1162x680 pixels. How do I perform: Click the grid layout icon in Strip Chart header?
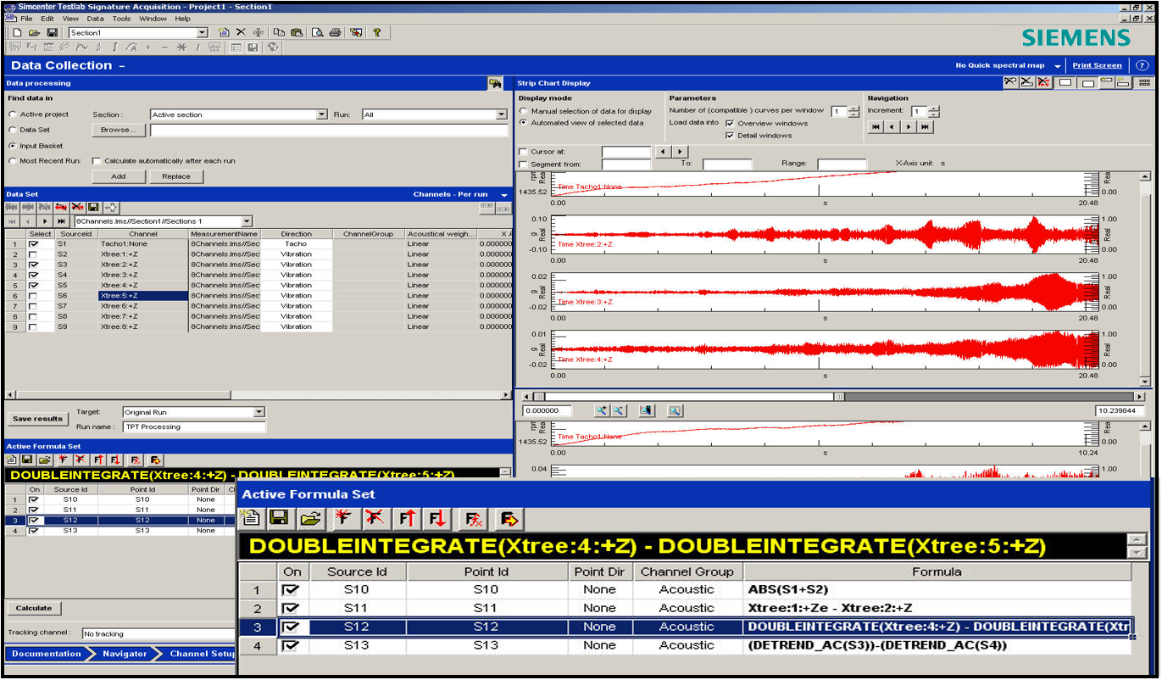coord(1144,82)
